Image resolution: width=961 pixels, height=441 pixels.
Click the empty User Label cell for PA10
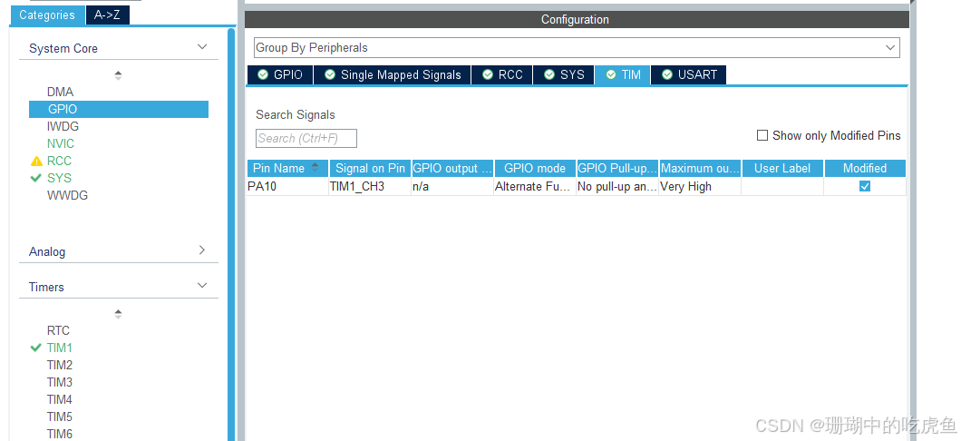[782, 186]
